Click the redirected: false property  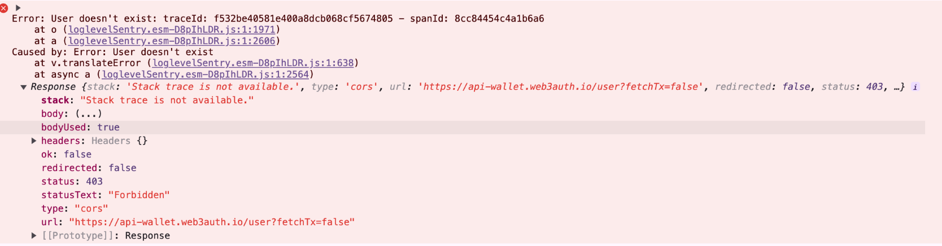(x=89, y=168)
